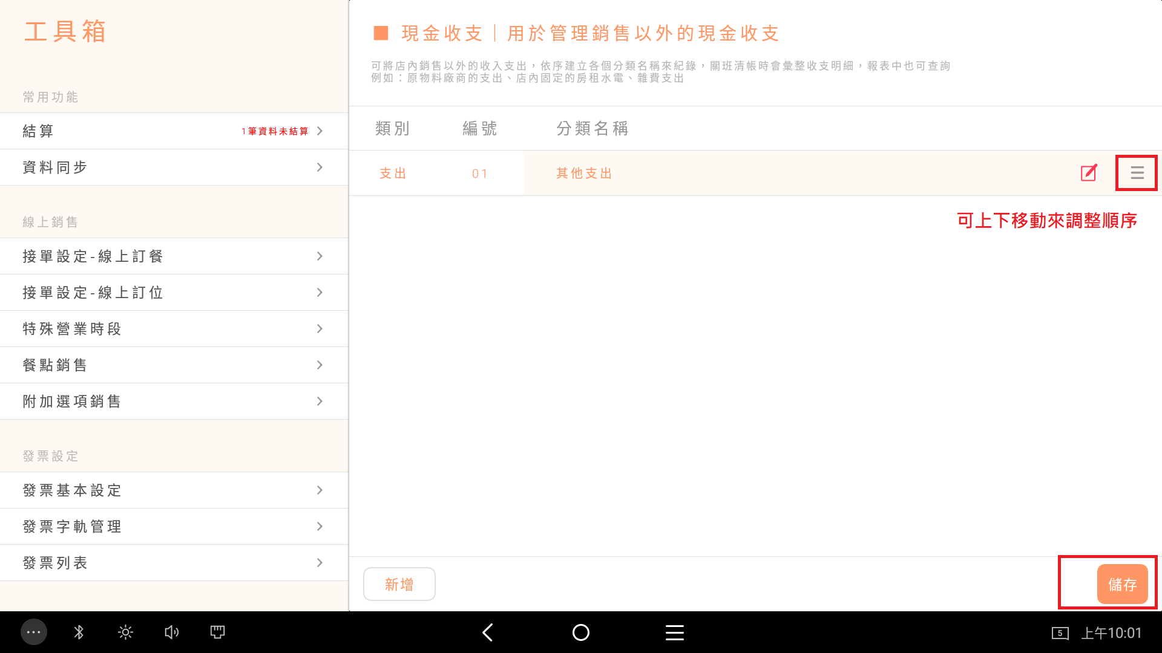Tap the Bluetooth icon in system bar
1162x653 pixels.
79,632
